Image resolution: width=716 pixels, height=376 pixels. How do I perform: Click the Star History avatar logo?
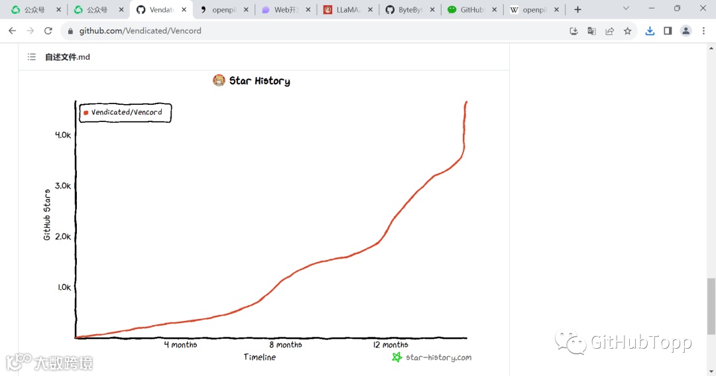point(219,80)
